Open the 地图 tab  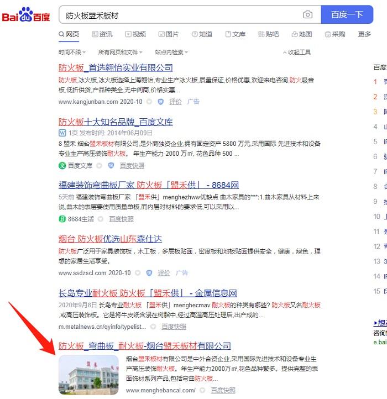302,34
